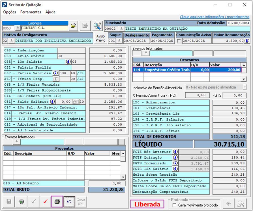Click the grayed info icon on Férias Prop.

(56, 79)
